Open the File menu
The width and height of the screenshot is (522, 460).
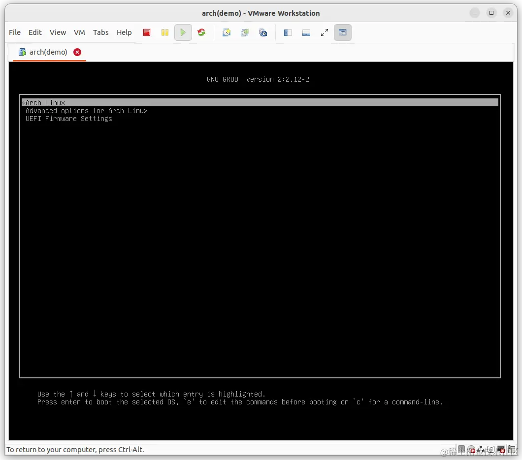click(x=15, y=32)
